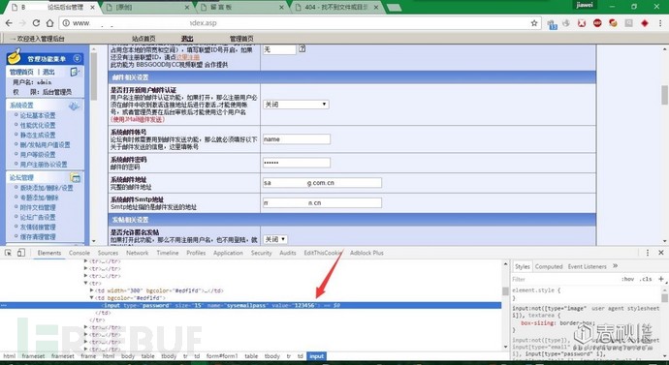Switch to the Elements DevTools tab

pyautogui.click(x=49, y=253)
